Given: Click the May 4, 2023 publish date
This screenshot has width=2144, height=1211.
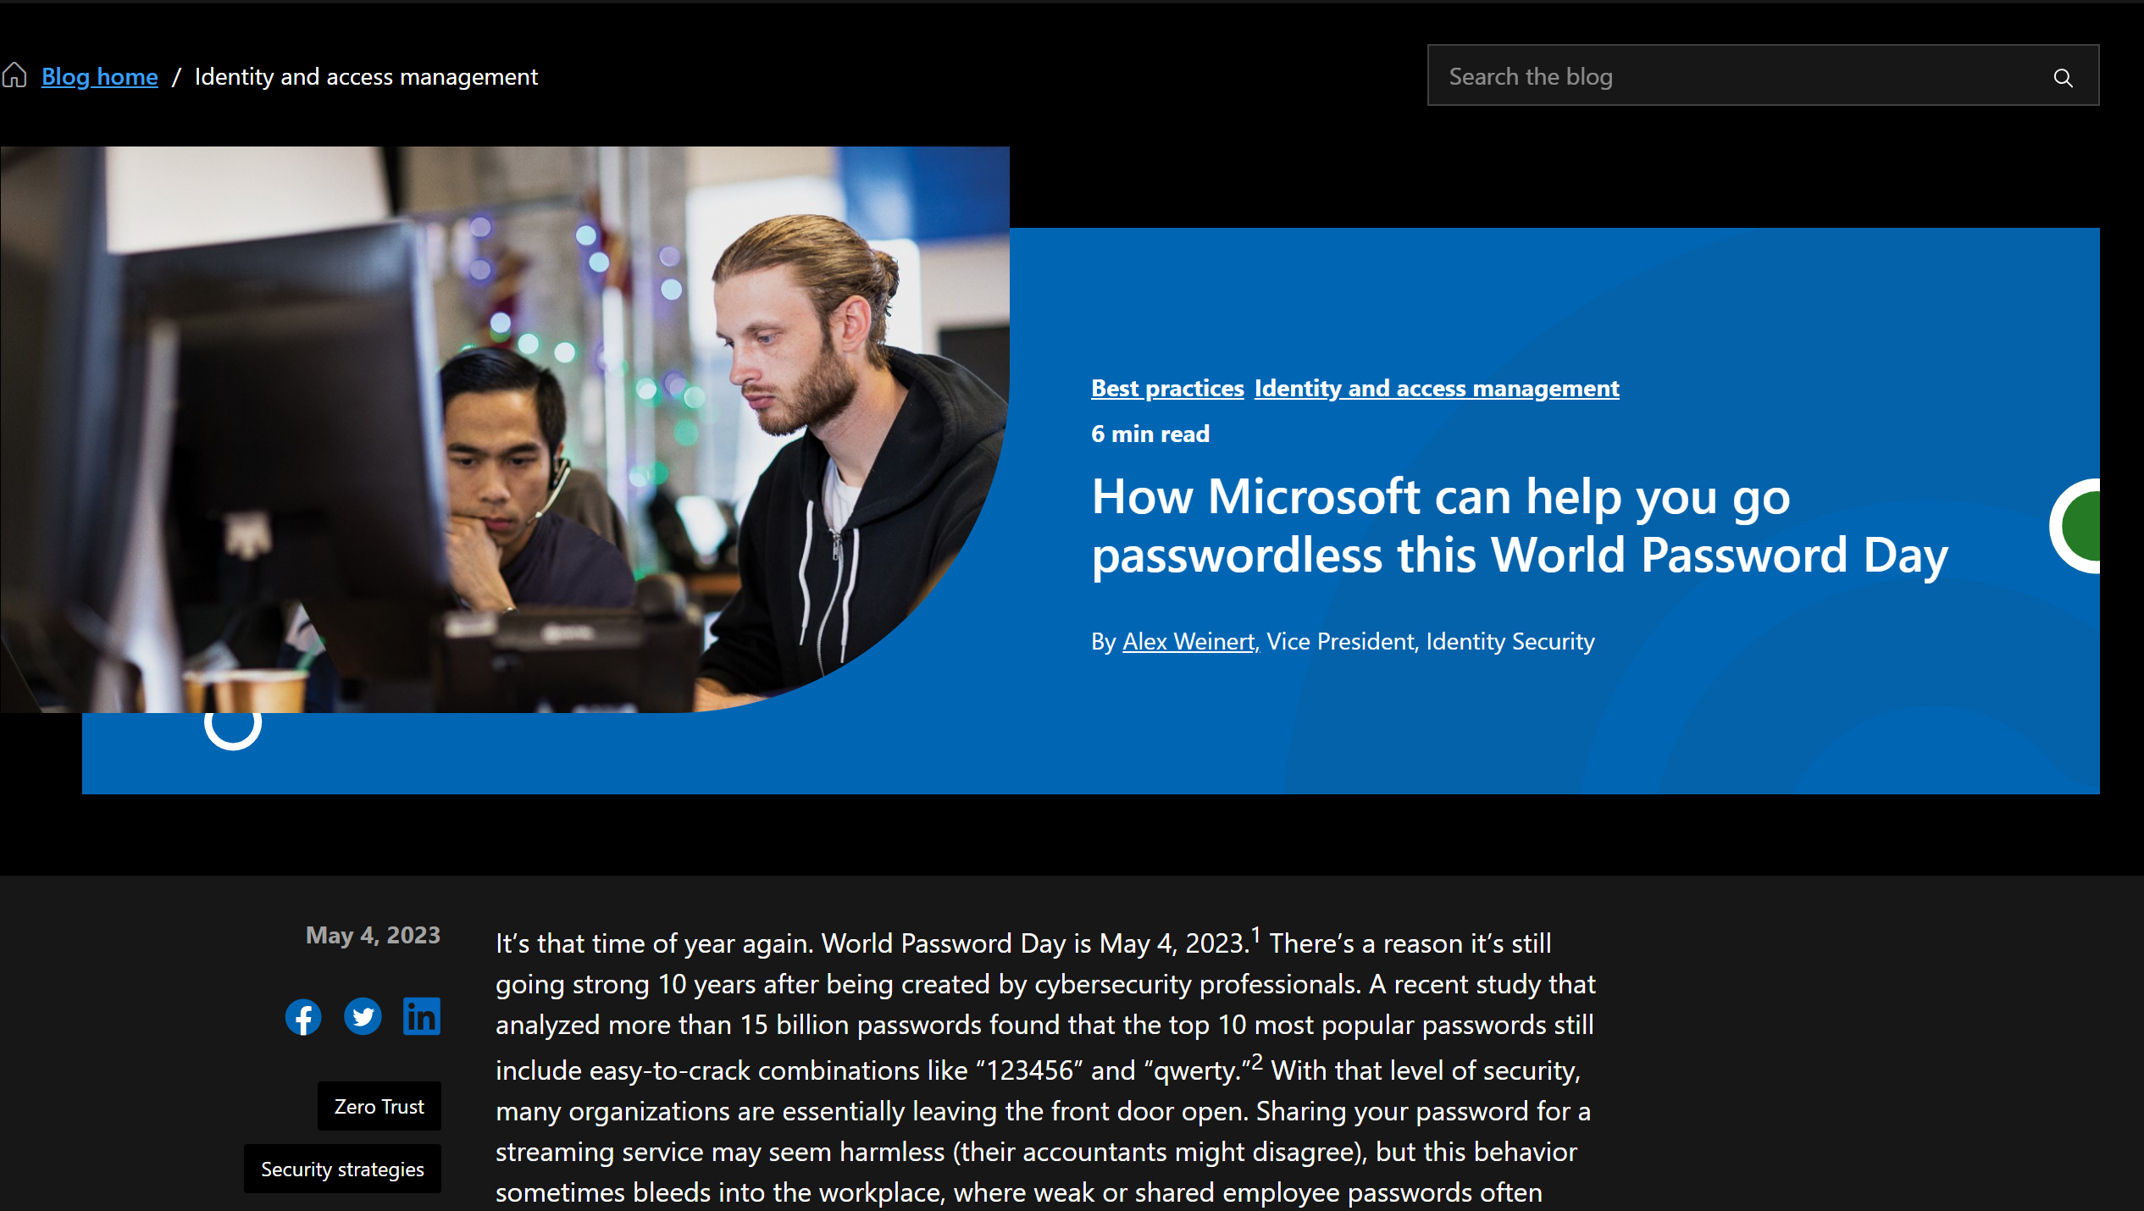Looking at the screenshot, I should click(373, 935).
